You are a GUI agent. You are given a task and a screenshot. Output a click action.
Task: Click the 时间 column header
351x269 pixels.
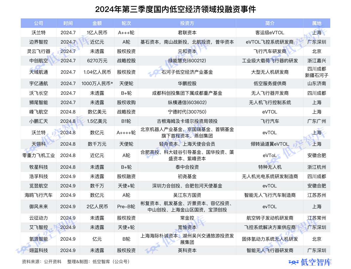[x=68, y=23]
